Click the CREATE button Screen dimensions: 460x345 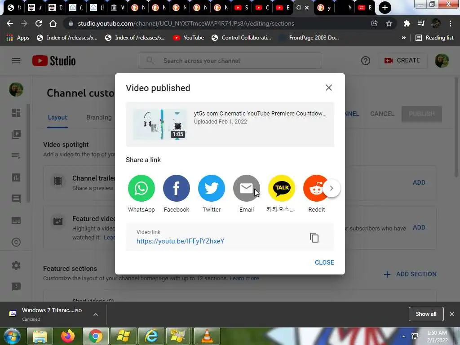click(x=402, y=61)
